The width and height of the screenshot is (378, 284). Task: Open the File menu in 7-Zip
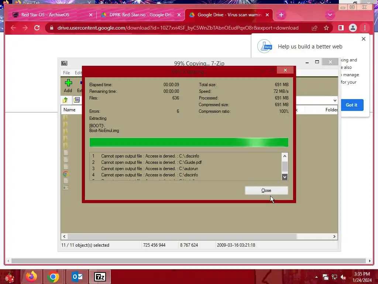coord(66,73)
